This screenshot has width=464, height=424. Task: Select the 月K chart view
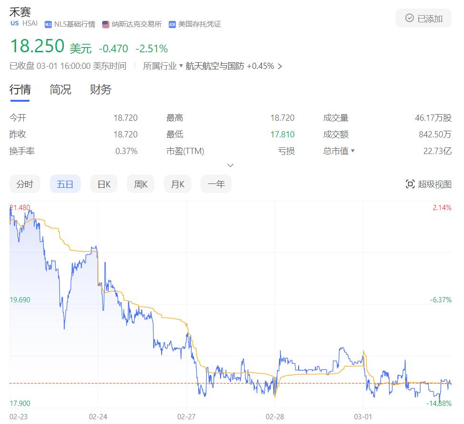pyautogui.click(x=177, y=183)
